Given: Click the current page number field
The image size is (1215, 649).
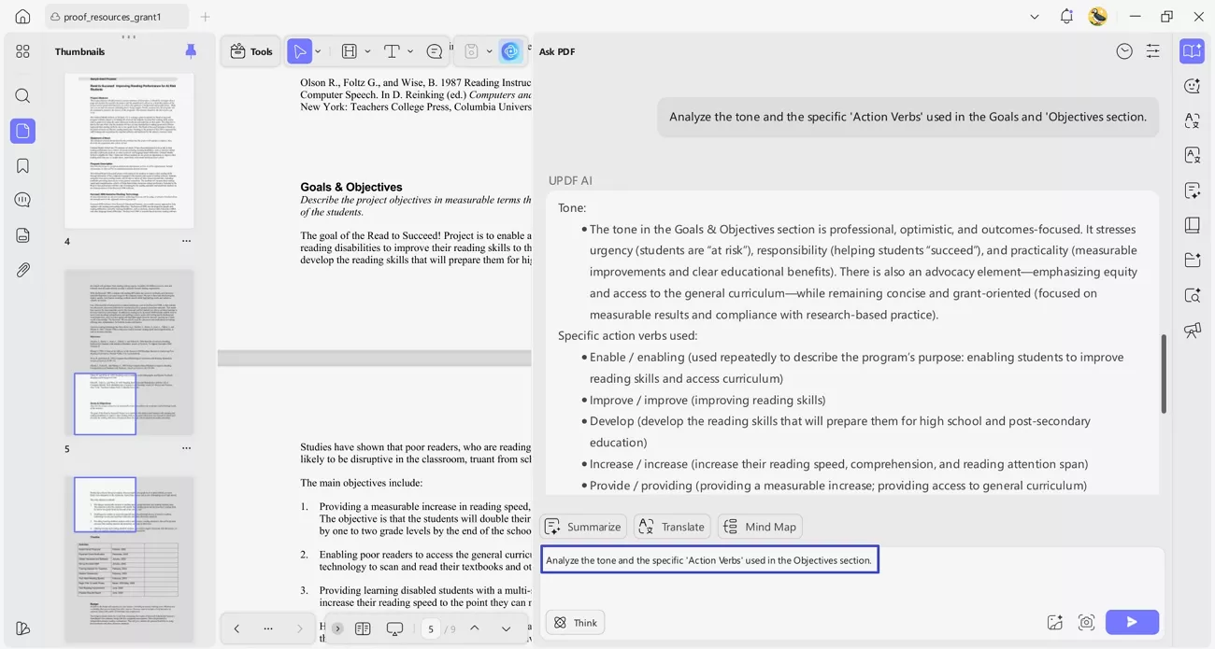Looking at the screenshot, I should coord(431,629).
